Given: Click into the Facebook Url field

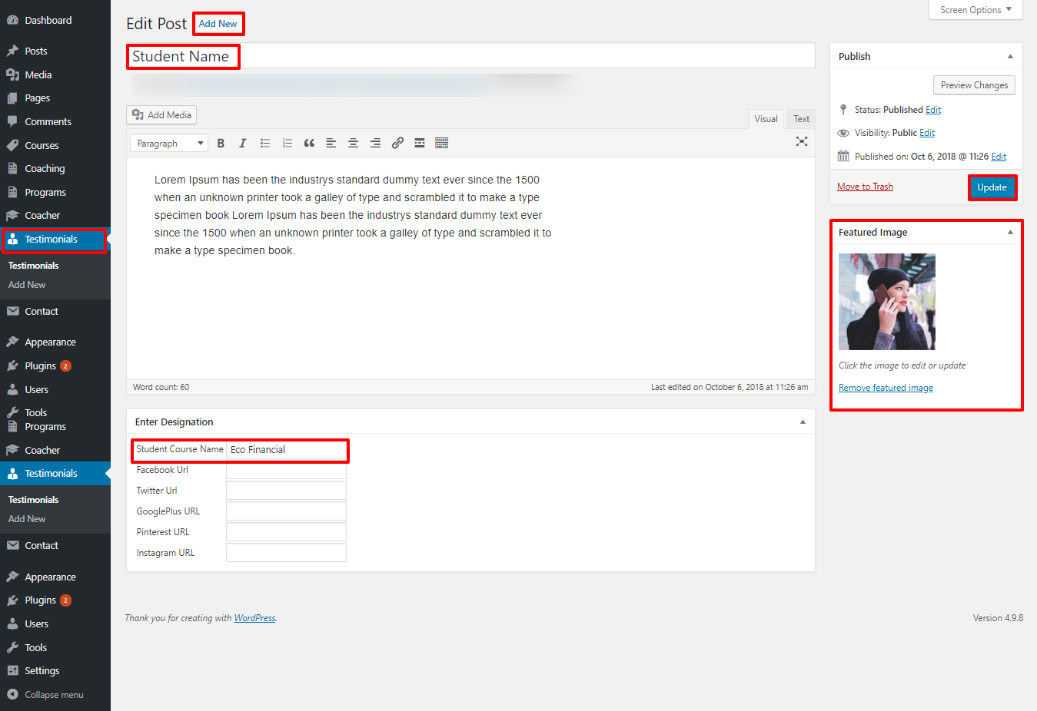Looking at the screenshot, I should pyautogui.click(x=286, y=471).
